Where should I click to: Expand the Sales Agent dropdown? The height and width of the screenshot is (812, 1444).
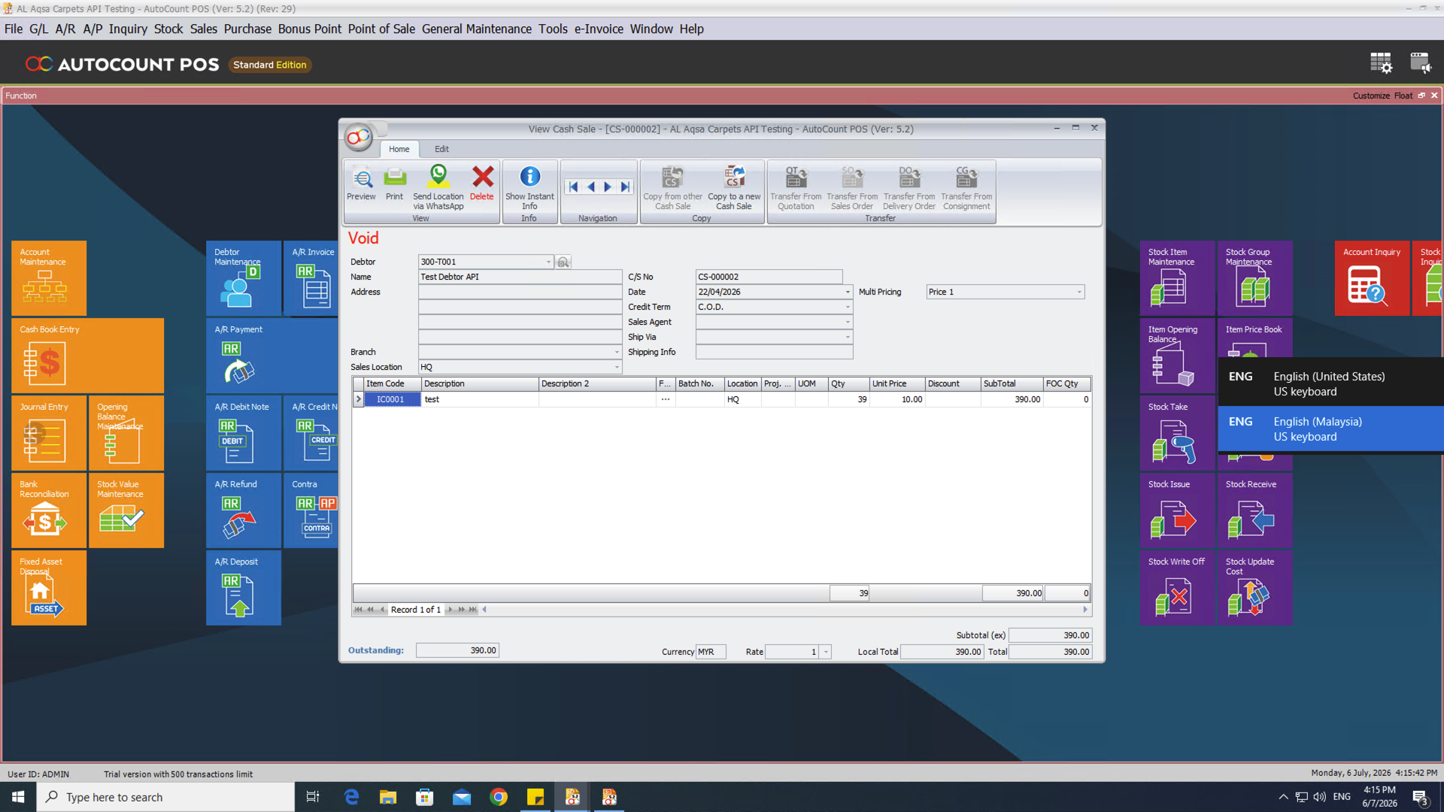pyautogui.click(x=848, y=322)
